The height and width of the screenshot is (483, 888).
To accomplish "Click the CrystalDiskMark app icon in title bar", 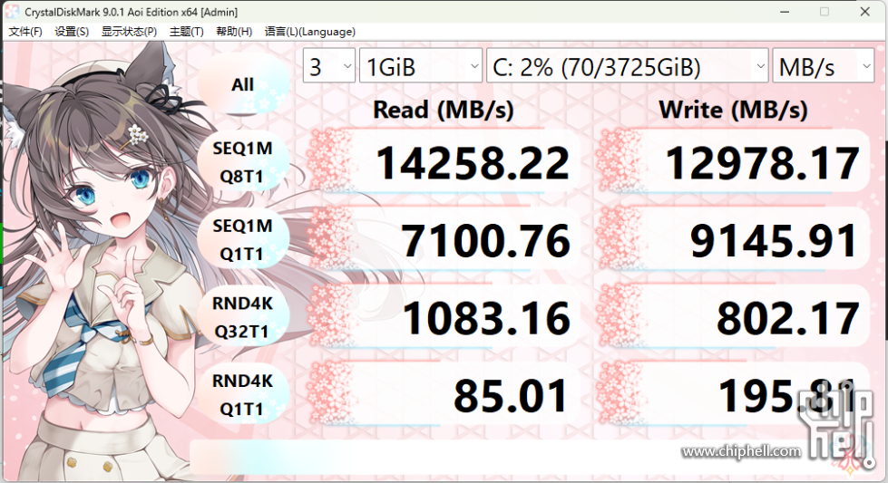I will point(13,11).
